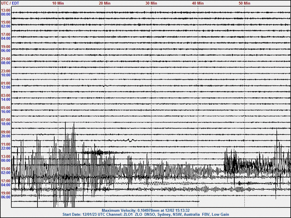
Task: Select the red 11:00 UTC time label
Action: 6,144
